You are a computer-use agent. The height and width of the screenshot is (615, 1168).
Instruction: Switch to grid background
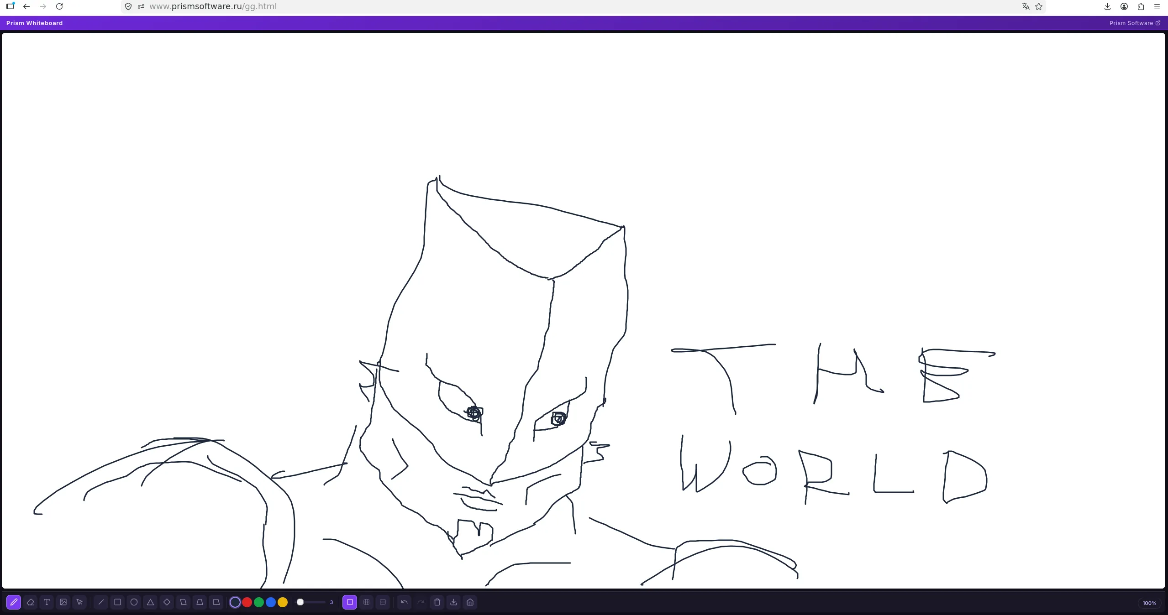tap(366, 602)
